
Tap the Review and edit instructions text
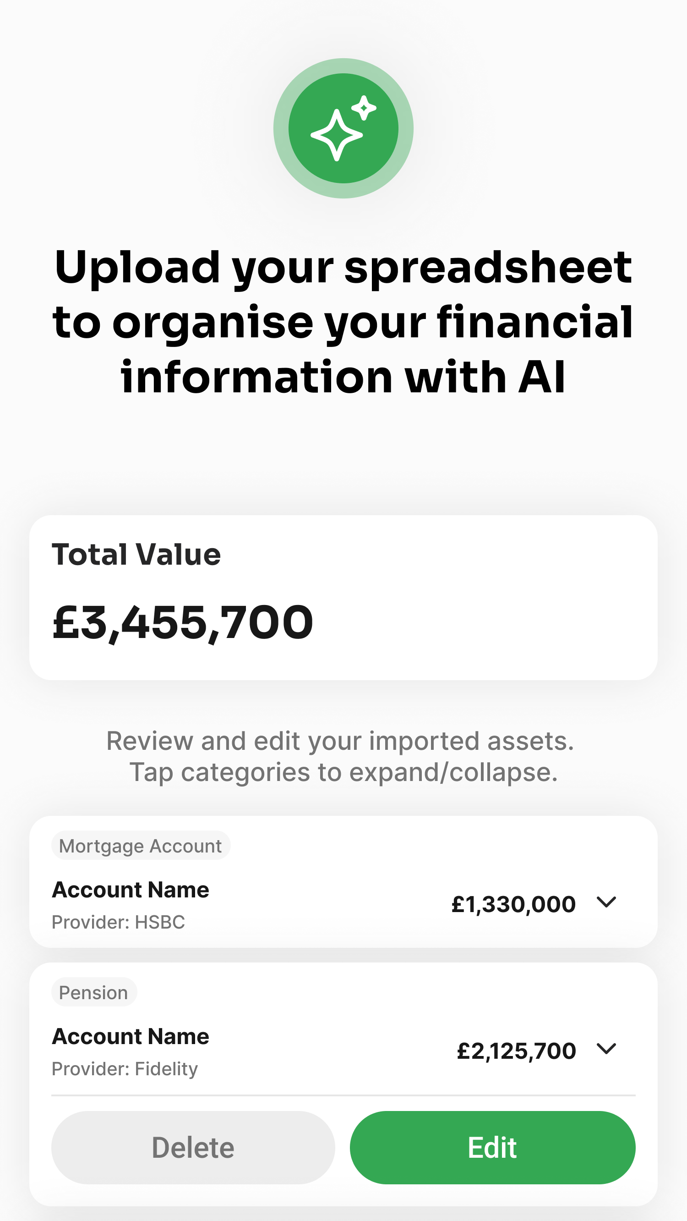340,757
